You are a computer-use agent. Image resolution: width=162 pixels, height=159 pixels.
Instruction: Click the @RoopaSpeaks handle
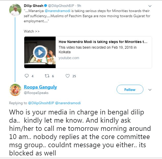(x=36, y=93)
